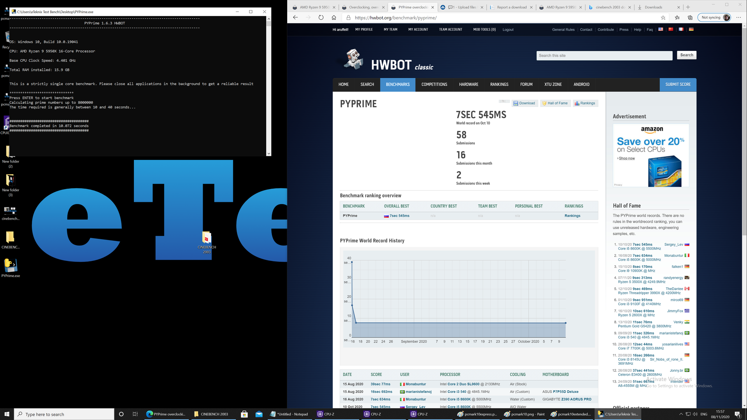The image size is (747, 420).
Task: Click Sergey_Lev in the Hall of Fame list
Action: click(x=673, y=245)
